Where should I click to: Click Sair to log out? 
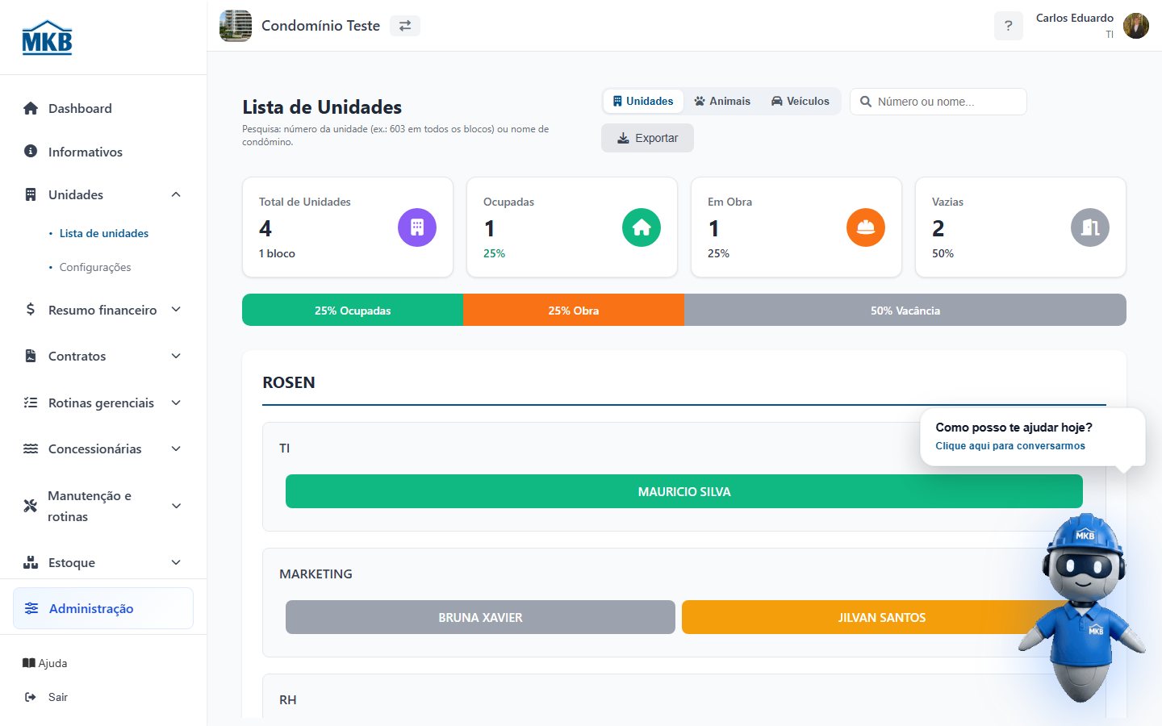point(47,697)
